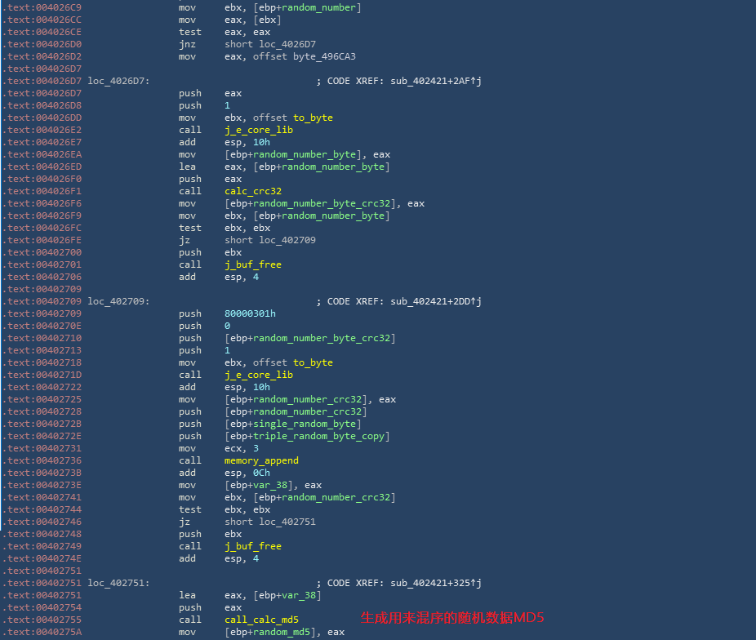Select the triple_random_byte_copy variable
The height and width of the screenshot is (640, 756).
pos(321,436)
